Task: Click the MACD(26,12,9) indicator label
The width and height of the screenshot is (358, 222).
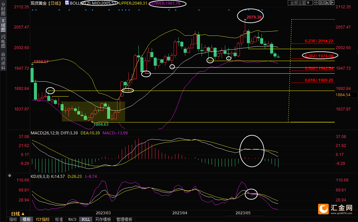Action: pos(45,133)
